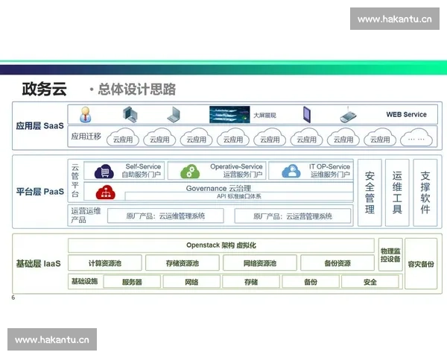This screenshot has height=358, width=447.
Task: Click the 物理监控设备 box
Action: click(390, 254)
